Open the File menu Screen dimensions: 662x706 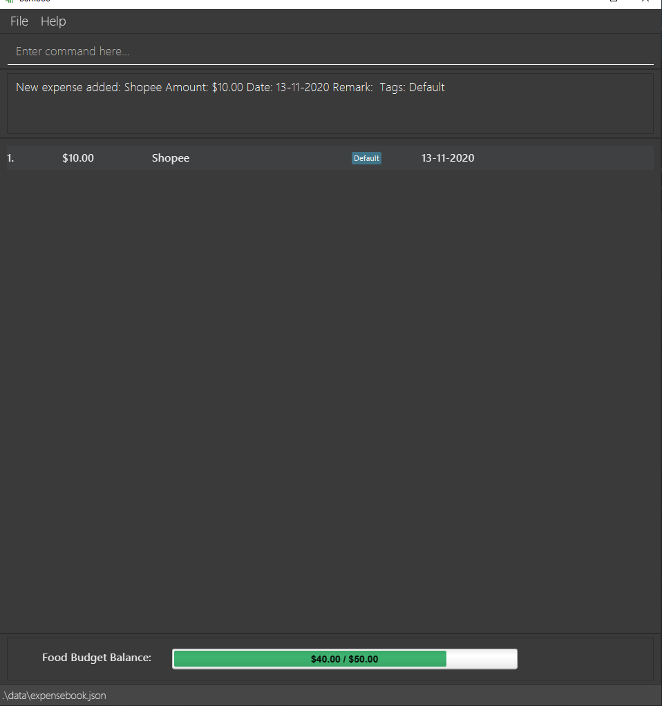19,21
